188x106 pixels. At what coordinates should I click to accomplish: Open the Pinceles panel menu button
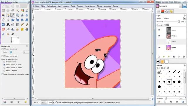point(185,65)
